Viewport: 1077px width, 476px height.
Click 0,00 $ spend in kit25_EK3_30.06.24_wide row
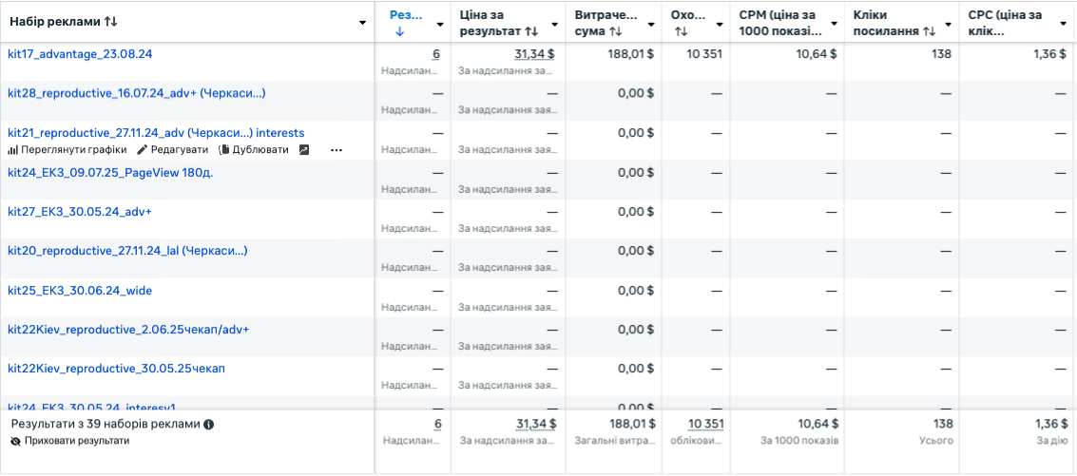tap(636, 291)
